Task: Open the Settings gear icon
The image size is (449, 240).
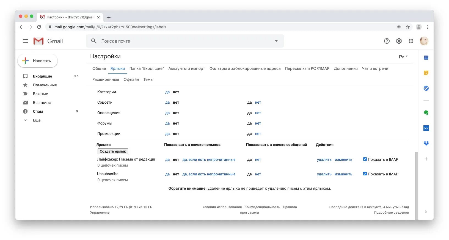Action: point(399,41)
